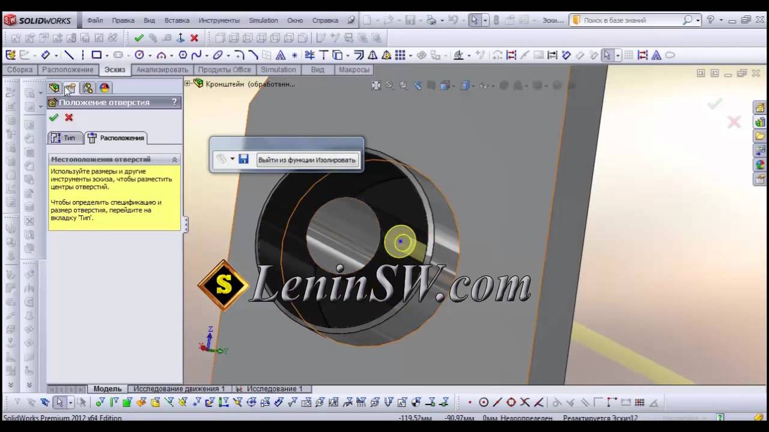Confirm sketch via viewport corner checkmark
This screenshot has height=432, width=769.
(714, 104)
